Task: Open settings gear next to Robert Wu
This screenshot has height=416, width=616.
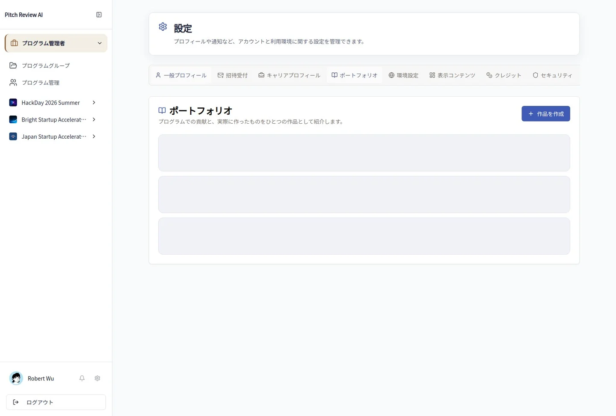Action: pos(98,378)
